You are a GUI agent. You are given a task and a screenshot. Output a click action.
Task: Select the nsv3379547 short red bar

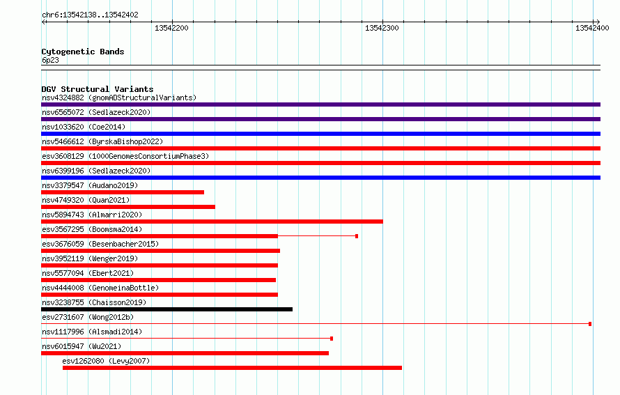pyautogui.click(x=123, y=192)
